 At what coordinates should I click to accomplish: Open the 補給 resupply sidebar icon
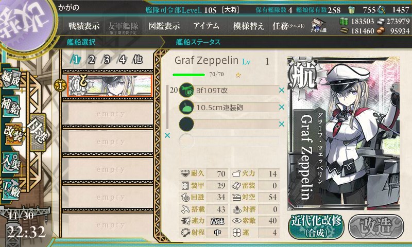[x=11, y=106]
